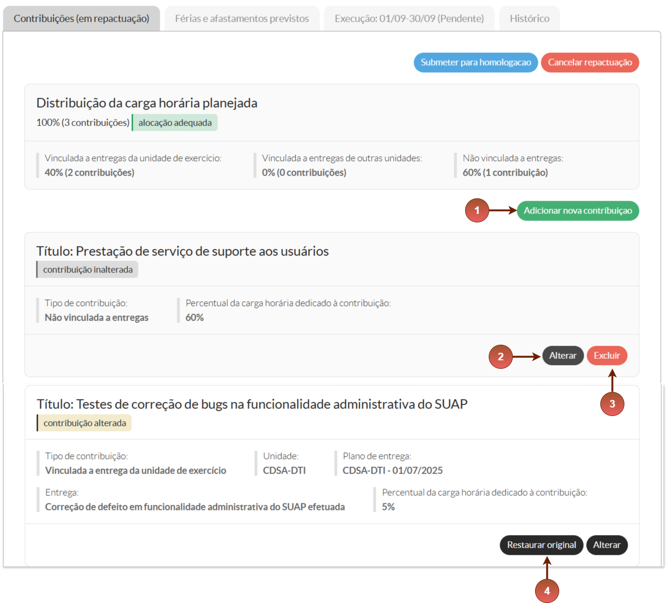Open the Contribuições (em repactuação) tab
Viewport: 666px width, 603px height.
tap(81, 19)
